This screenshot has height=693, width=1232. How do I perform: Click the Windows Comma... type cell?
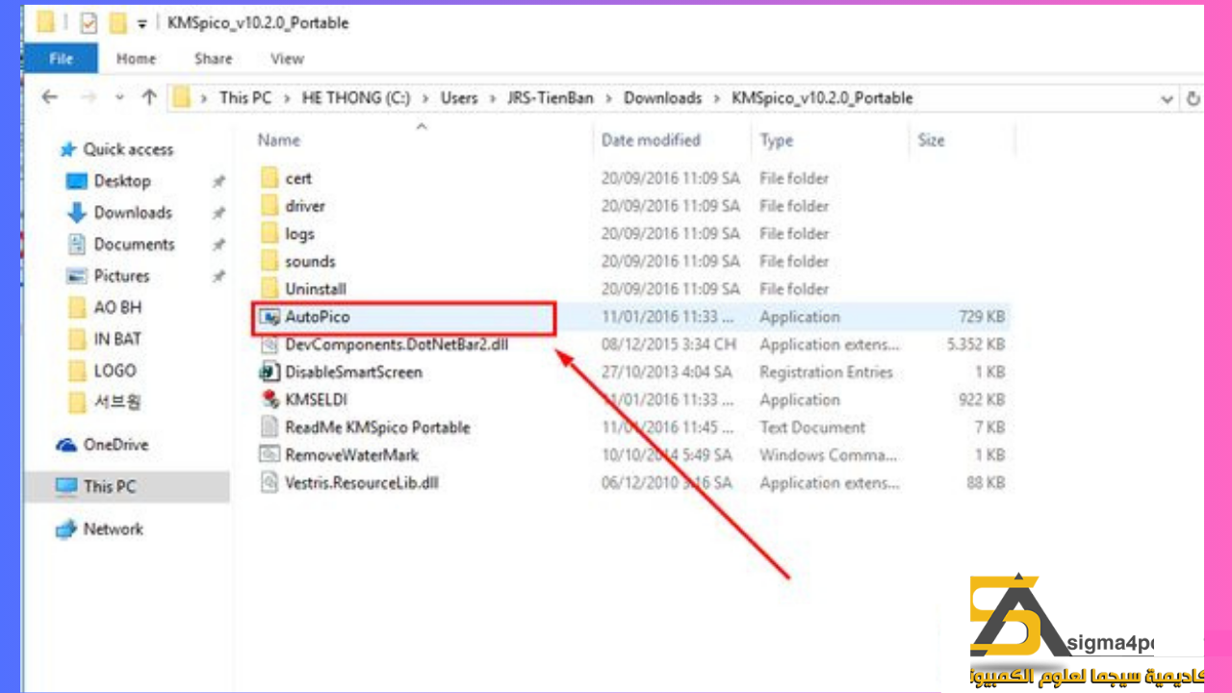831,455
